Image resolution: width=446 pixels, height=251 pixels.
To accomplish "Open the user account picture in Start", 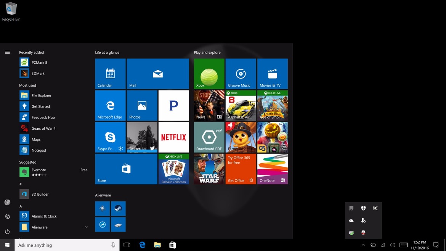I will [x=7, y=202].
